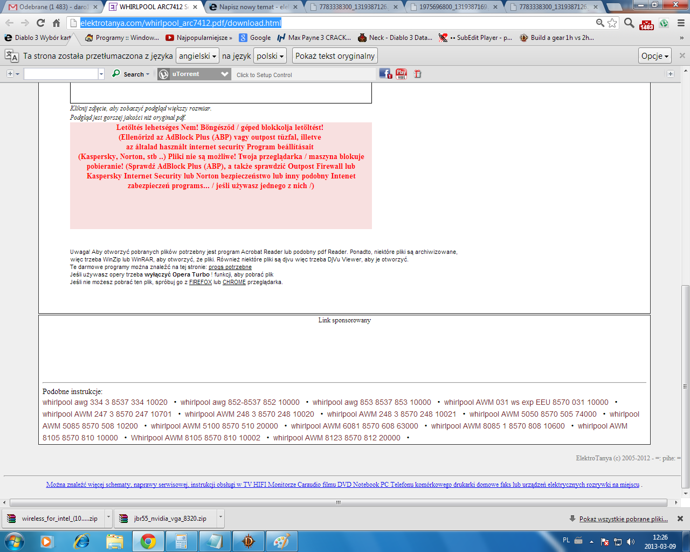690x552 pixels.
Task: Click the horizontal page scrollbar thumb
Action: click(339, 502)
